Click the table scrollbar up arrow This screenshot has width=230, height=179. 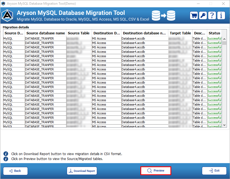224,39
